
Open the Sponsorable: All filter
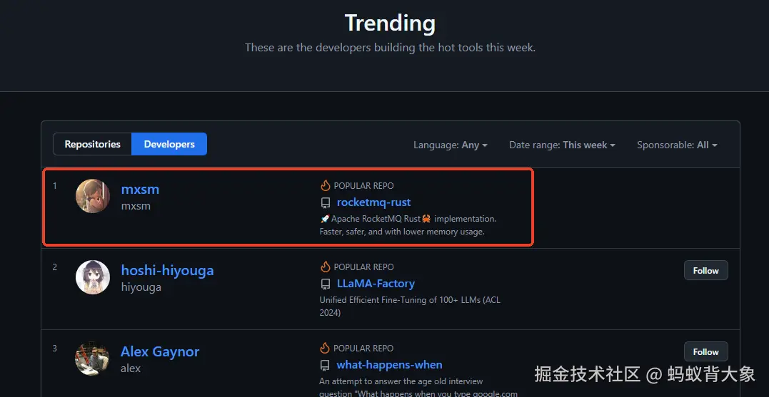coord(676,145)
